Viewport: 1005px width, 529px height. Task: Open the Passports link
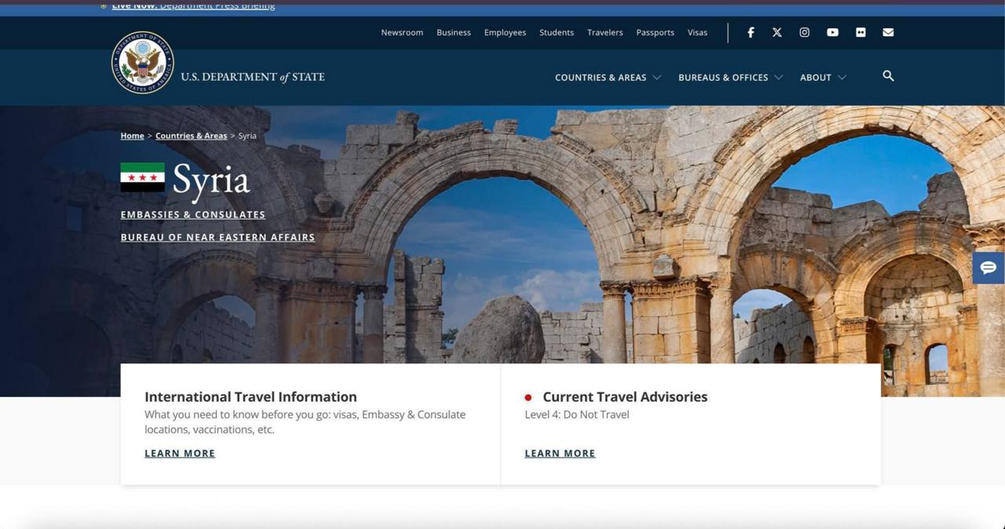pyautogui.click(x=655, y=32)
